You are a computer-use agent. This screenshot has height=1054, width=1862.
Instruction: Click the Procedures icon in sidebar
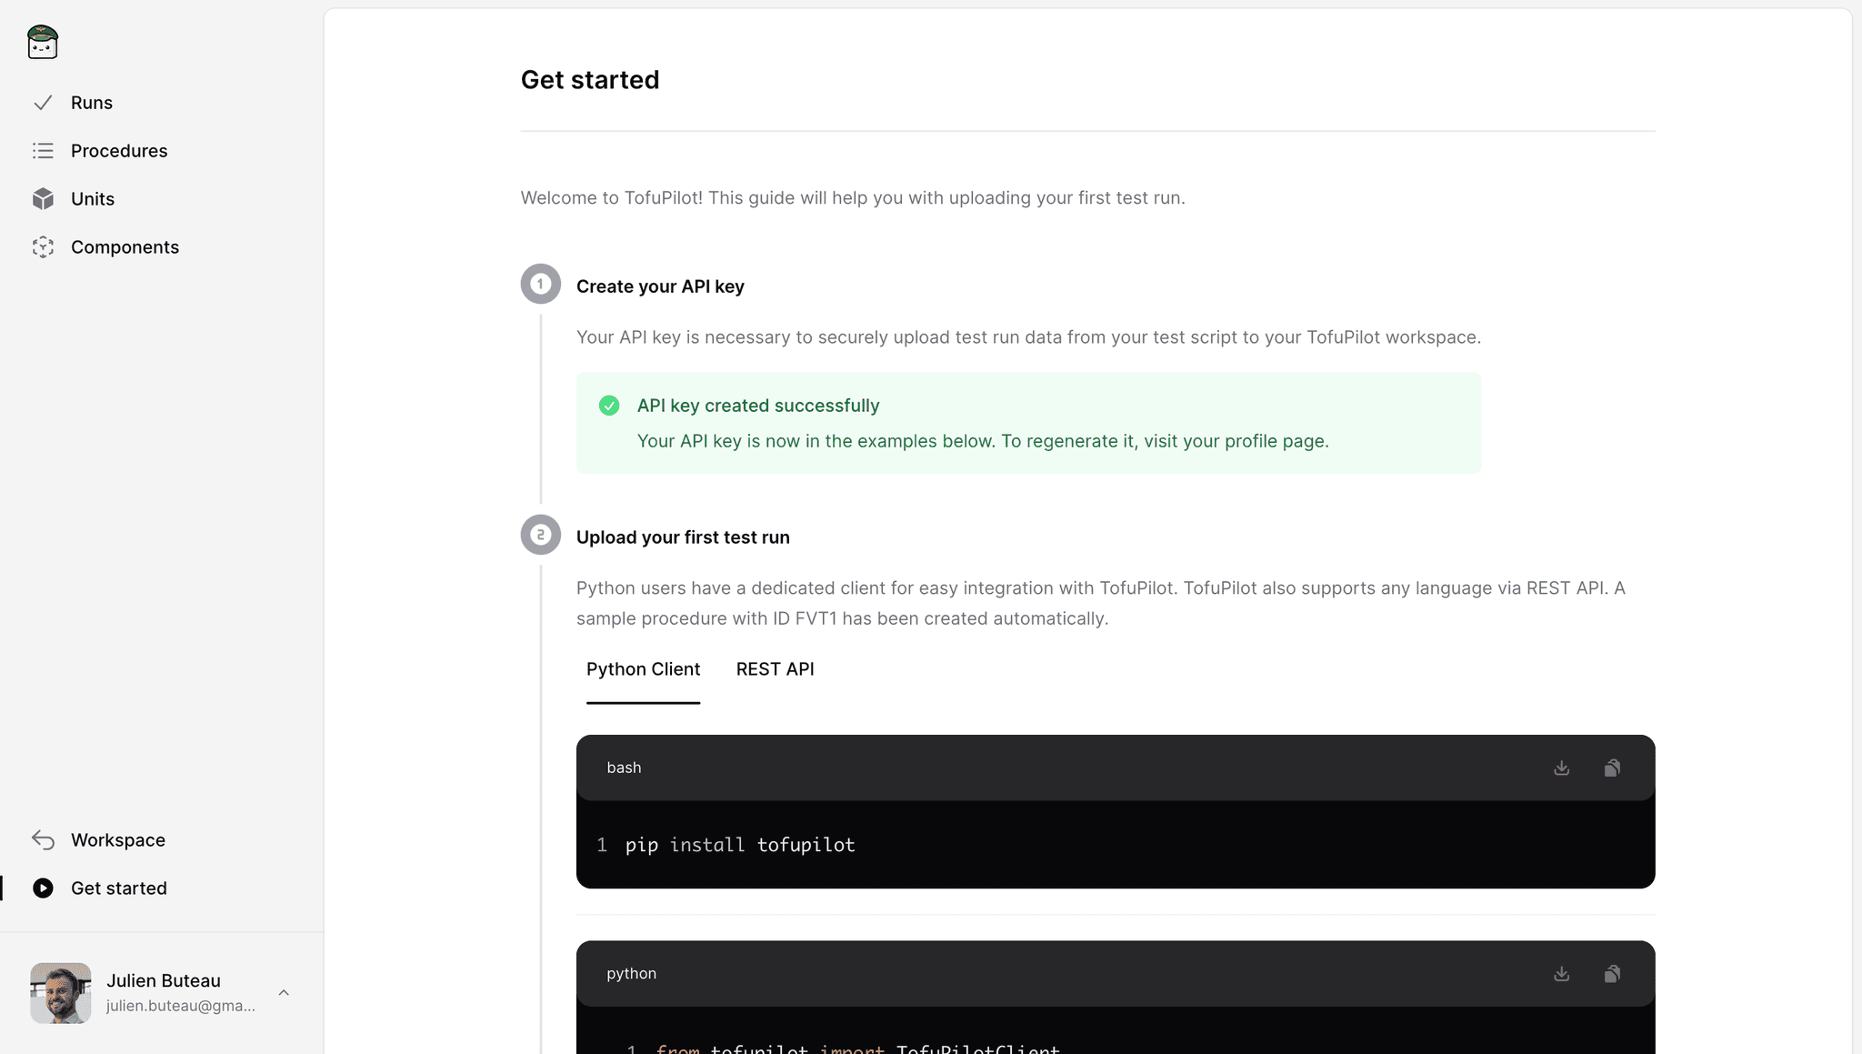[x=42, y=150]
